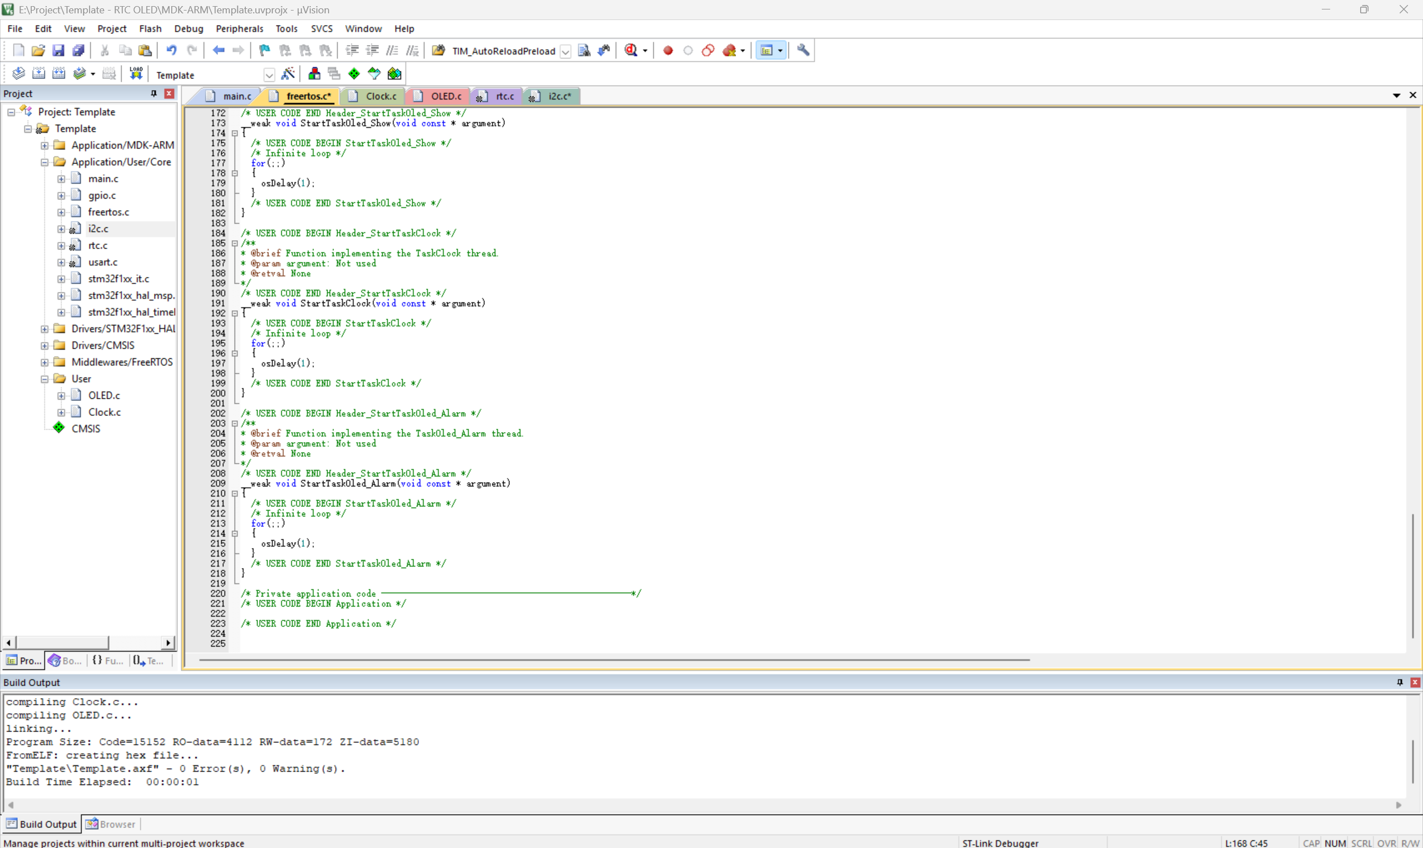Insert a breakpoint with red dot icon
This screenshot has height=848, width=1423.
(x=668, y=50)
